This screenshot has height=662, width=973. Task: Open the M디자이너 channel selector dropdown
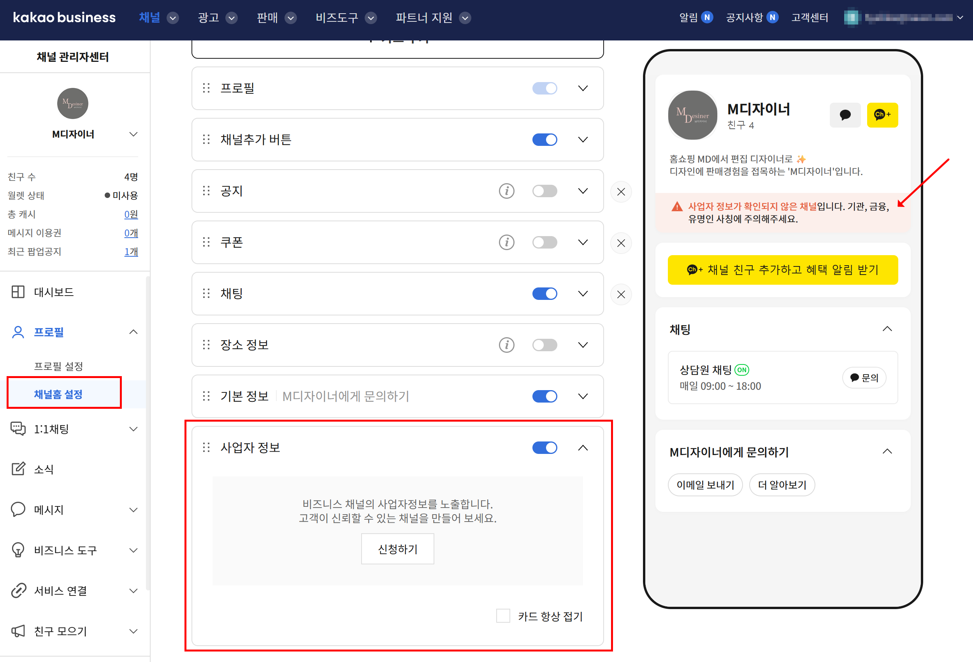pos(133,134)
